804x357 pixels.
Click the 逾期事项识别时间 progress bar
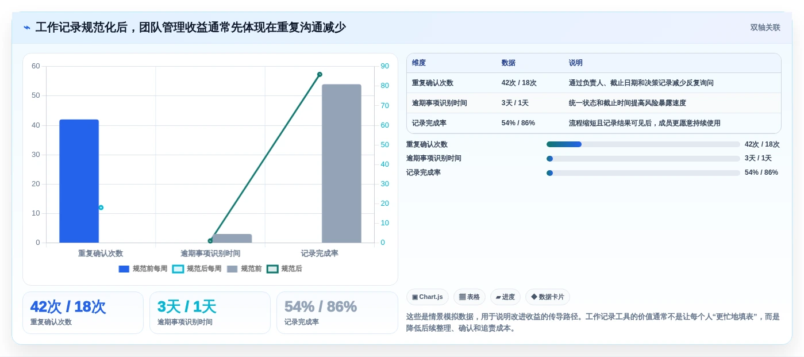coord(643,159)
